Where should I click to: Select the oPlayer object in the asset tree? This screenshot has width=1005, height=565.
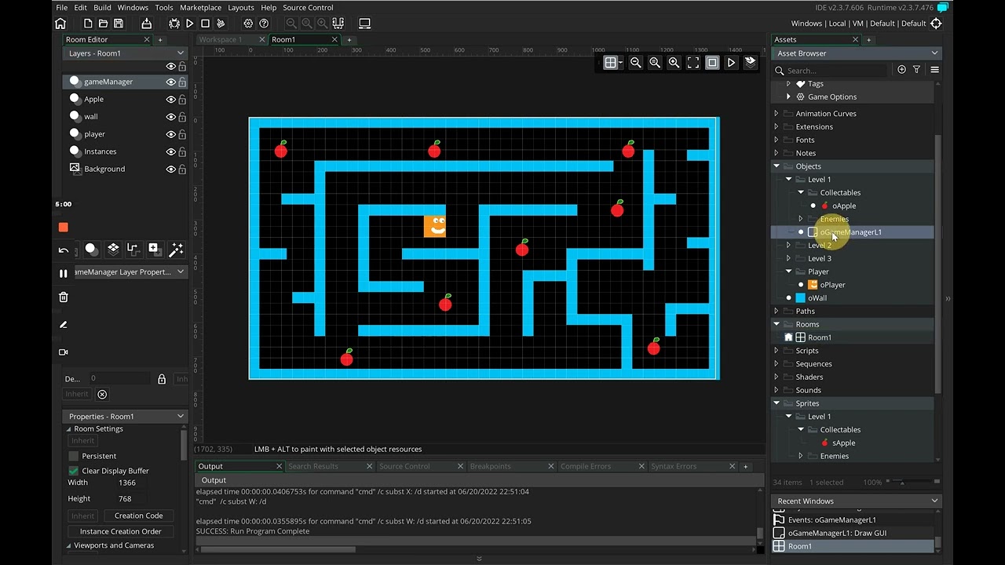(832, 285)
